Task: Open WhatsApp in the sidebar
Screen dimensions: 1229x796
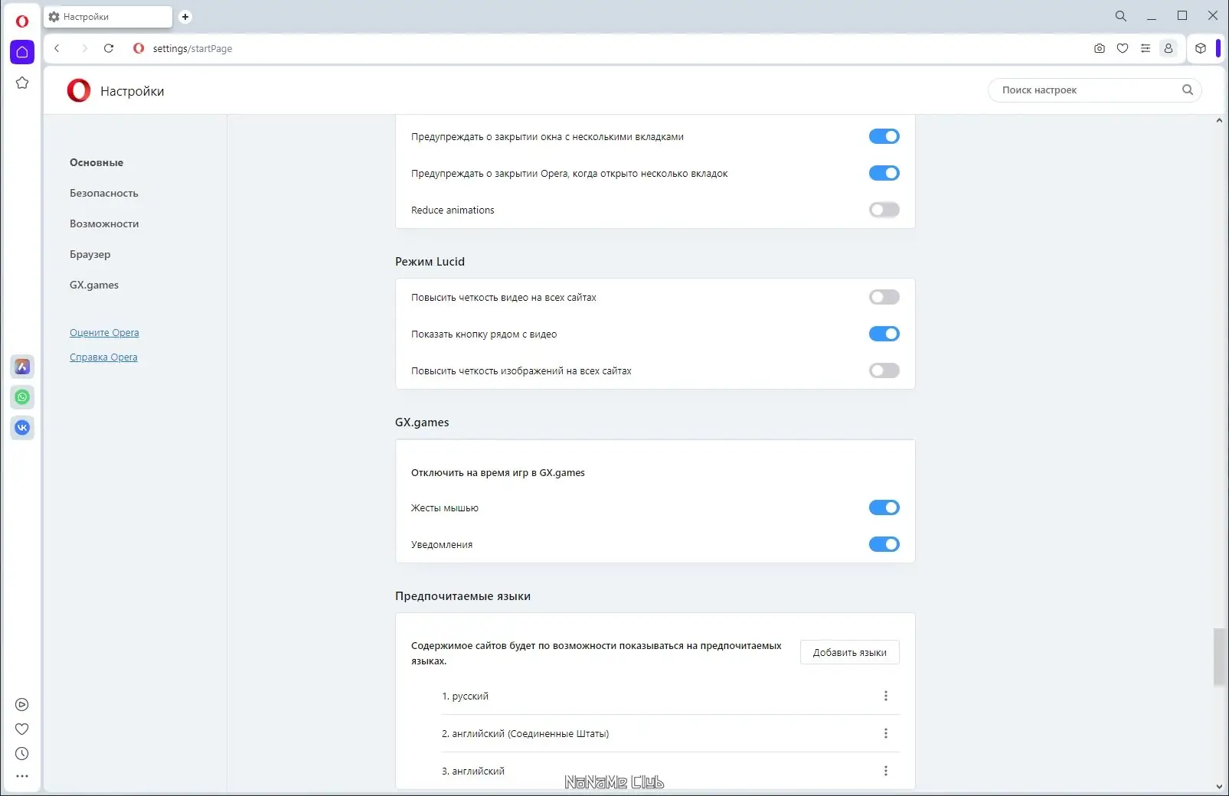Action: pos(22,397)
